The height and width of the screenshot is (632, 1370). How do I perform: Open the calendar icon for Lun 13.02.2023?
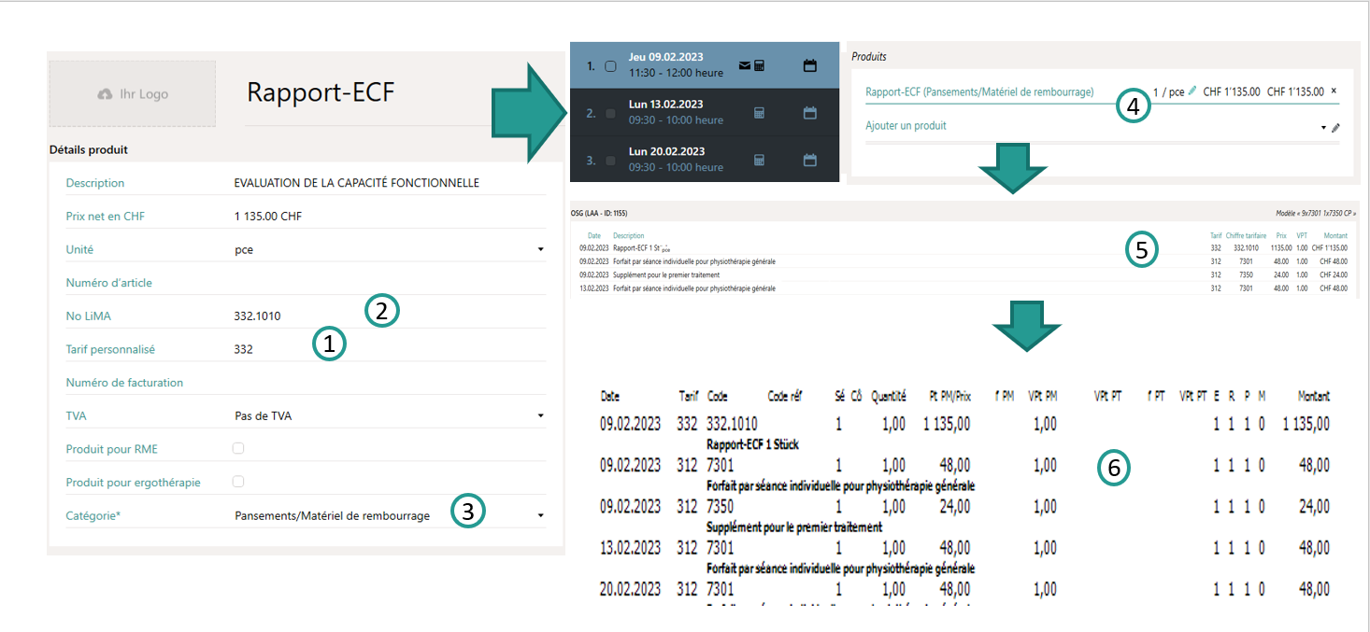click(x=811, y=112)
